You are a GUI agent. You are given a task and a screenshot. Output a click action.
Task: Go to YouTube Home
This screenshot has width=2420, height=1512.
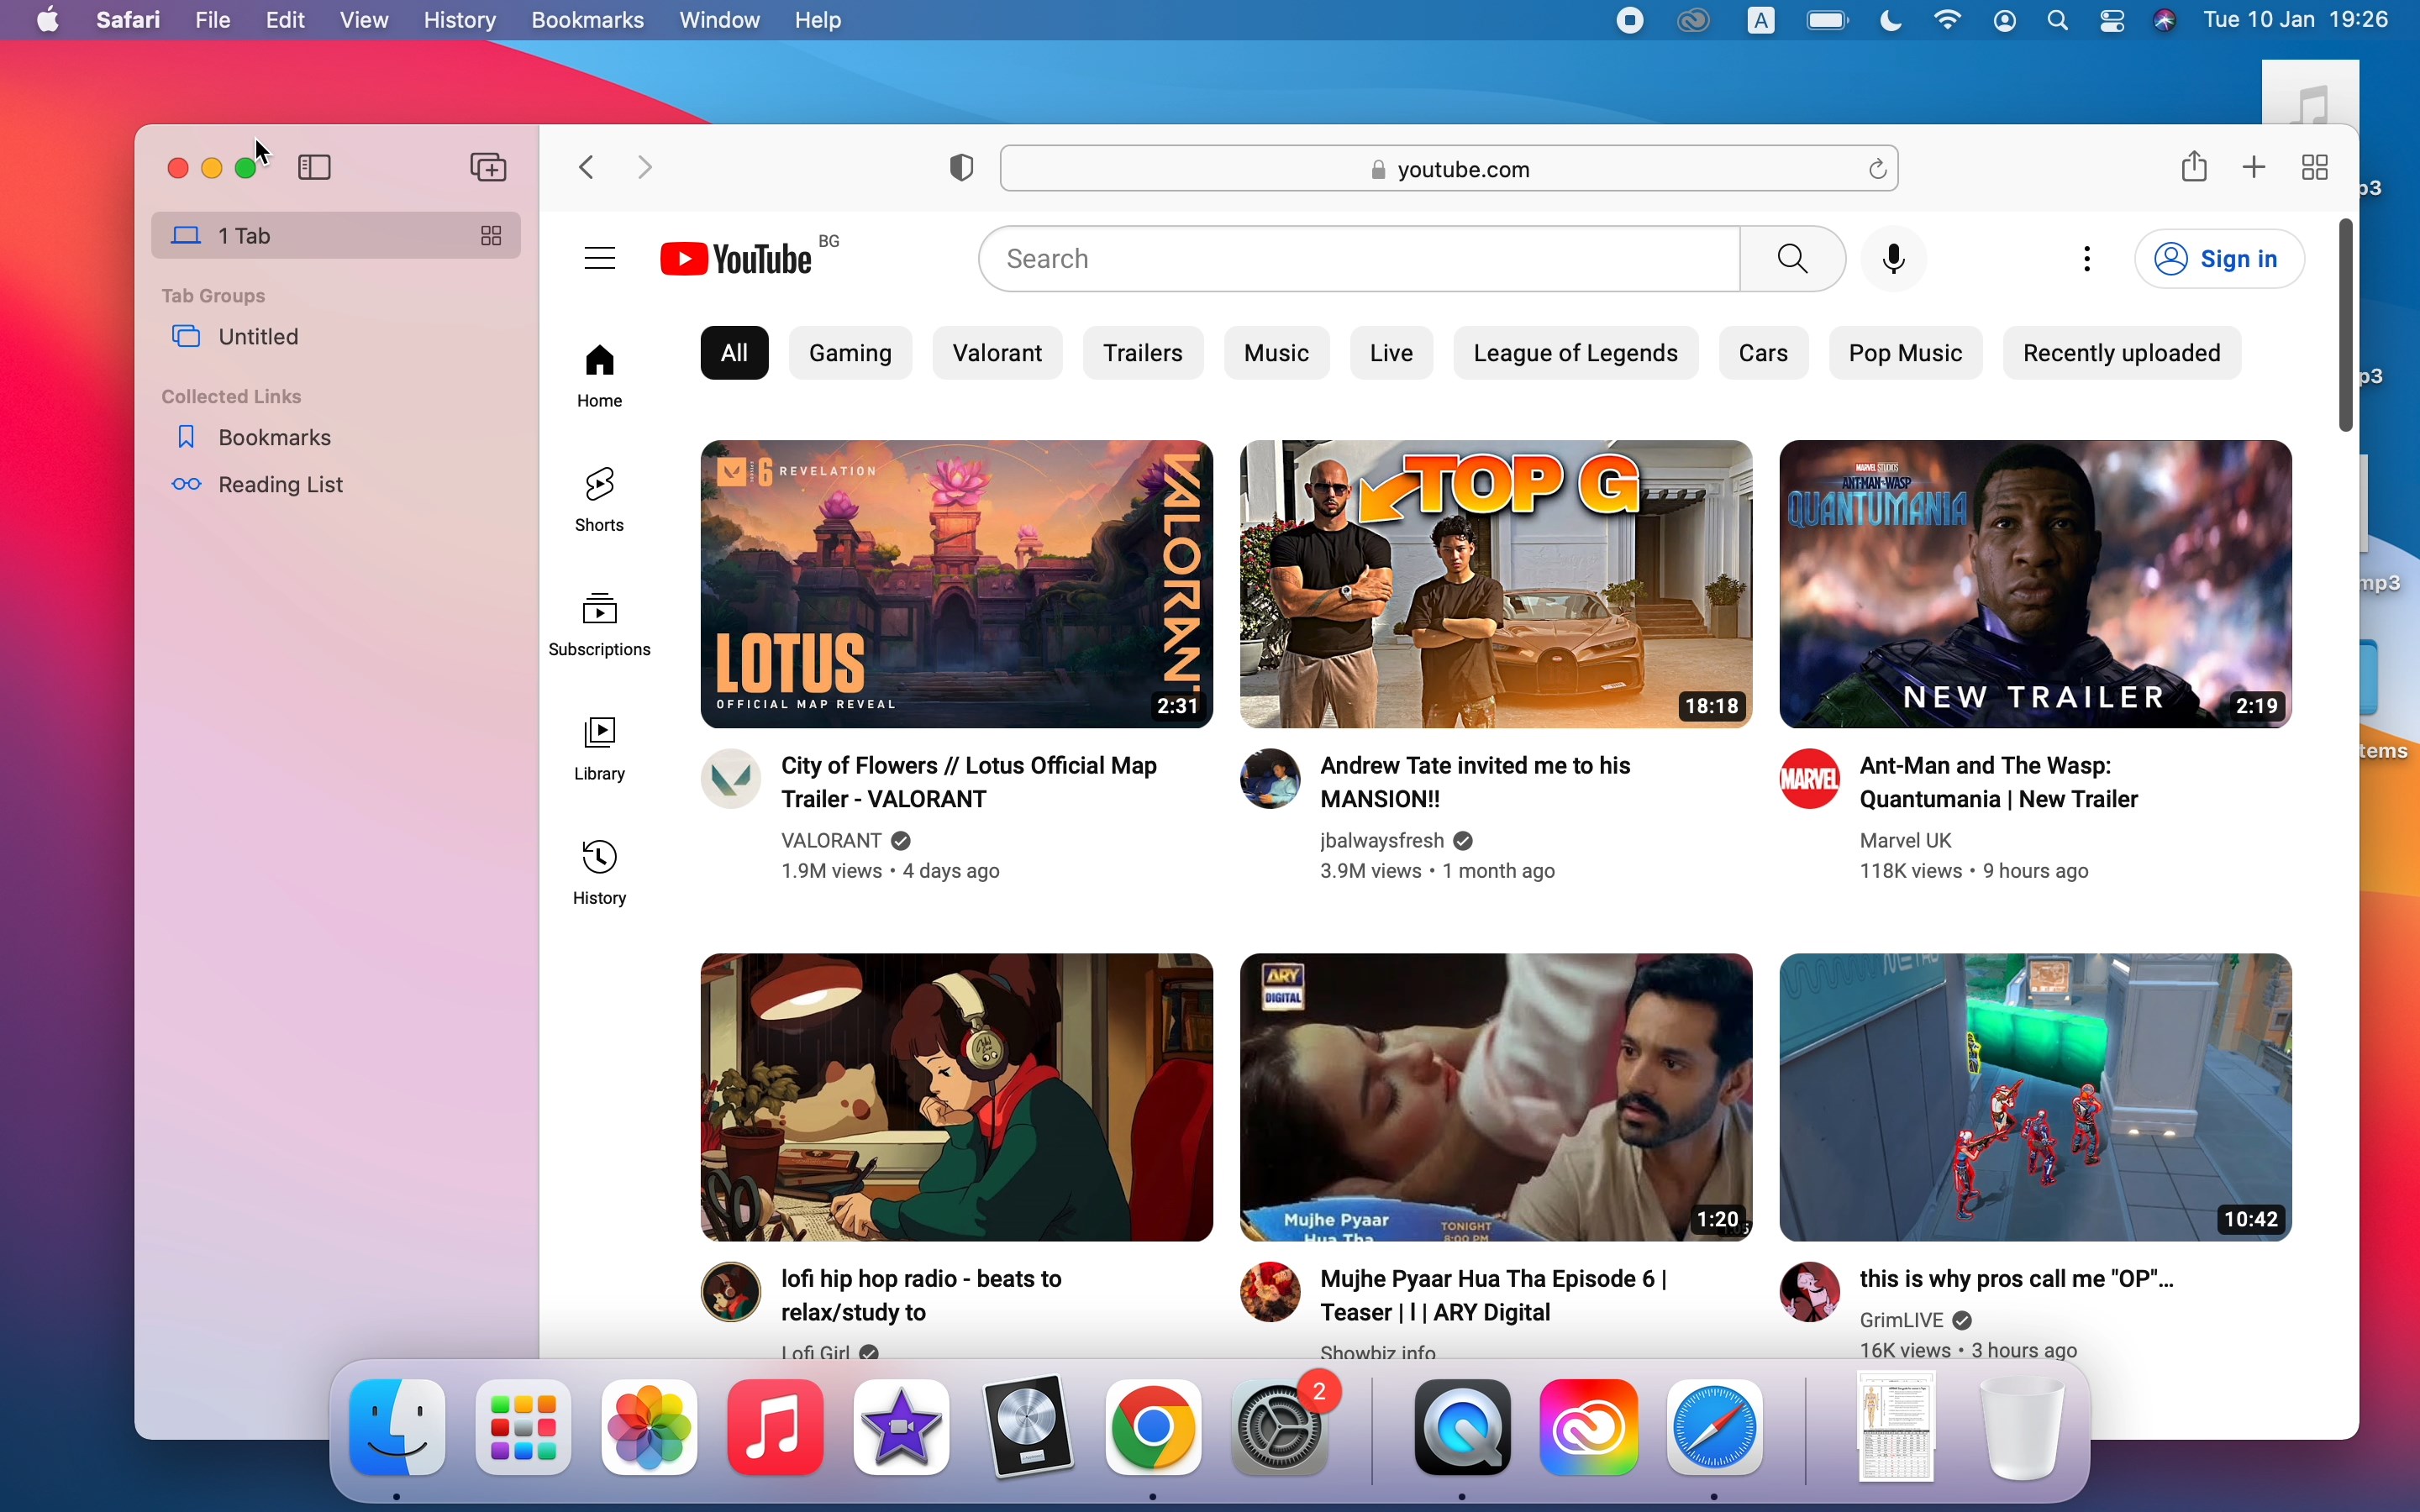tap(600, 376)
